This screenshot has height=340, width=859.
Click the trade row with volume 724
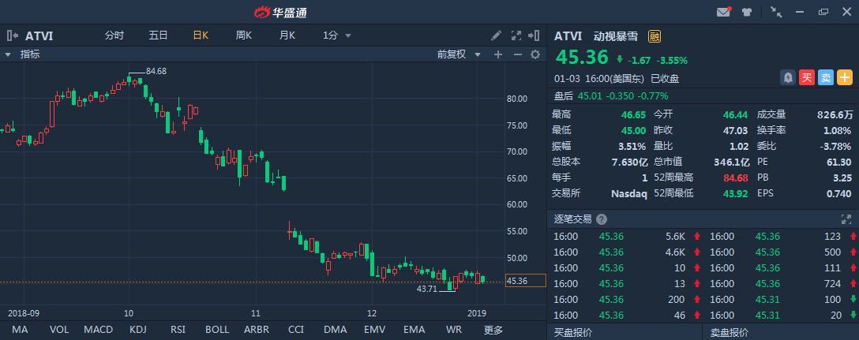click(x=781, y=284)
